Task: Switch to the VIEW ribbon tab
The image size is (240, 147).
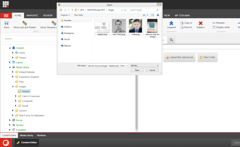Action: pyautogui.click(x=167, y=15)
